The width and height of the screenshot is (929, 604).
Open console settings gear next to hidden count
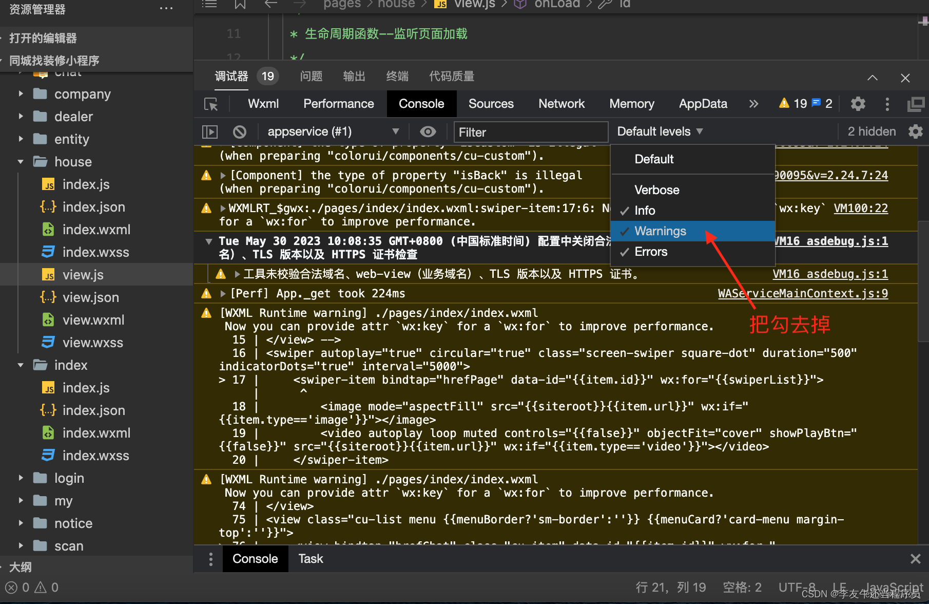(916, 131)
